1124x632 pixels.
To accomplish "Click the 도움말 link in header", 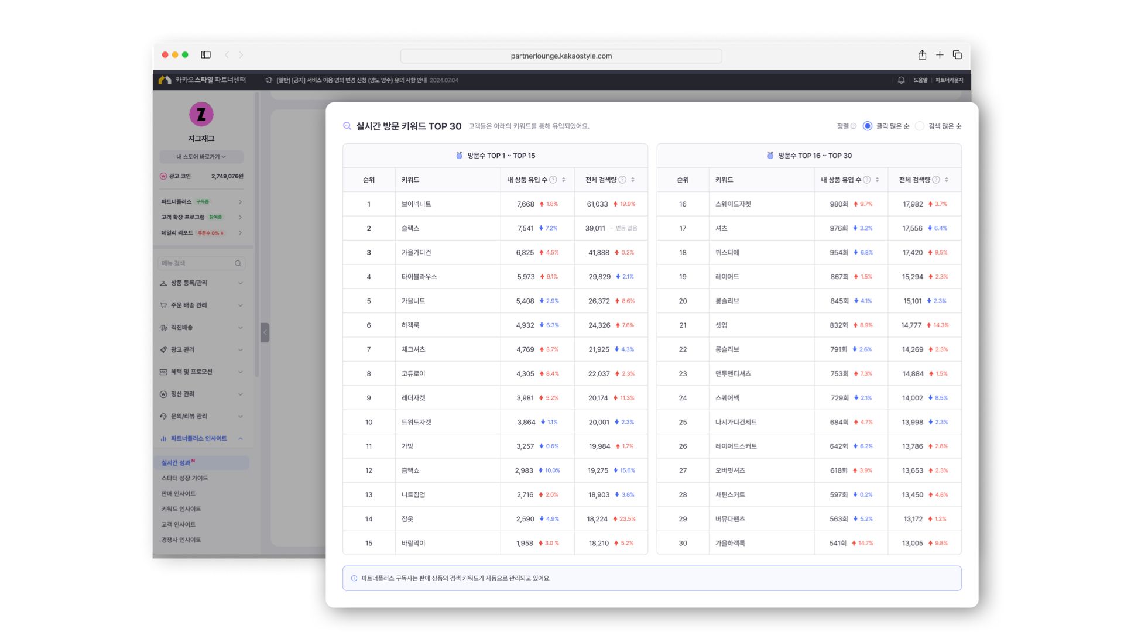I will [920, 80].
